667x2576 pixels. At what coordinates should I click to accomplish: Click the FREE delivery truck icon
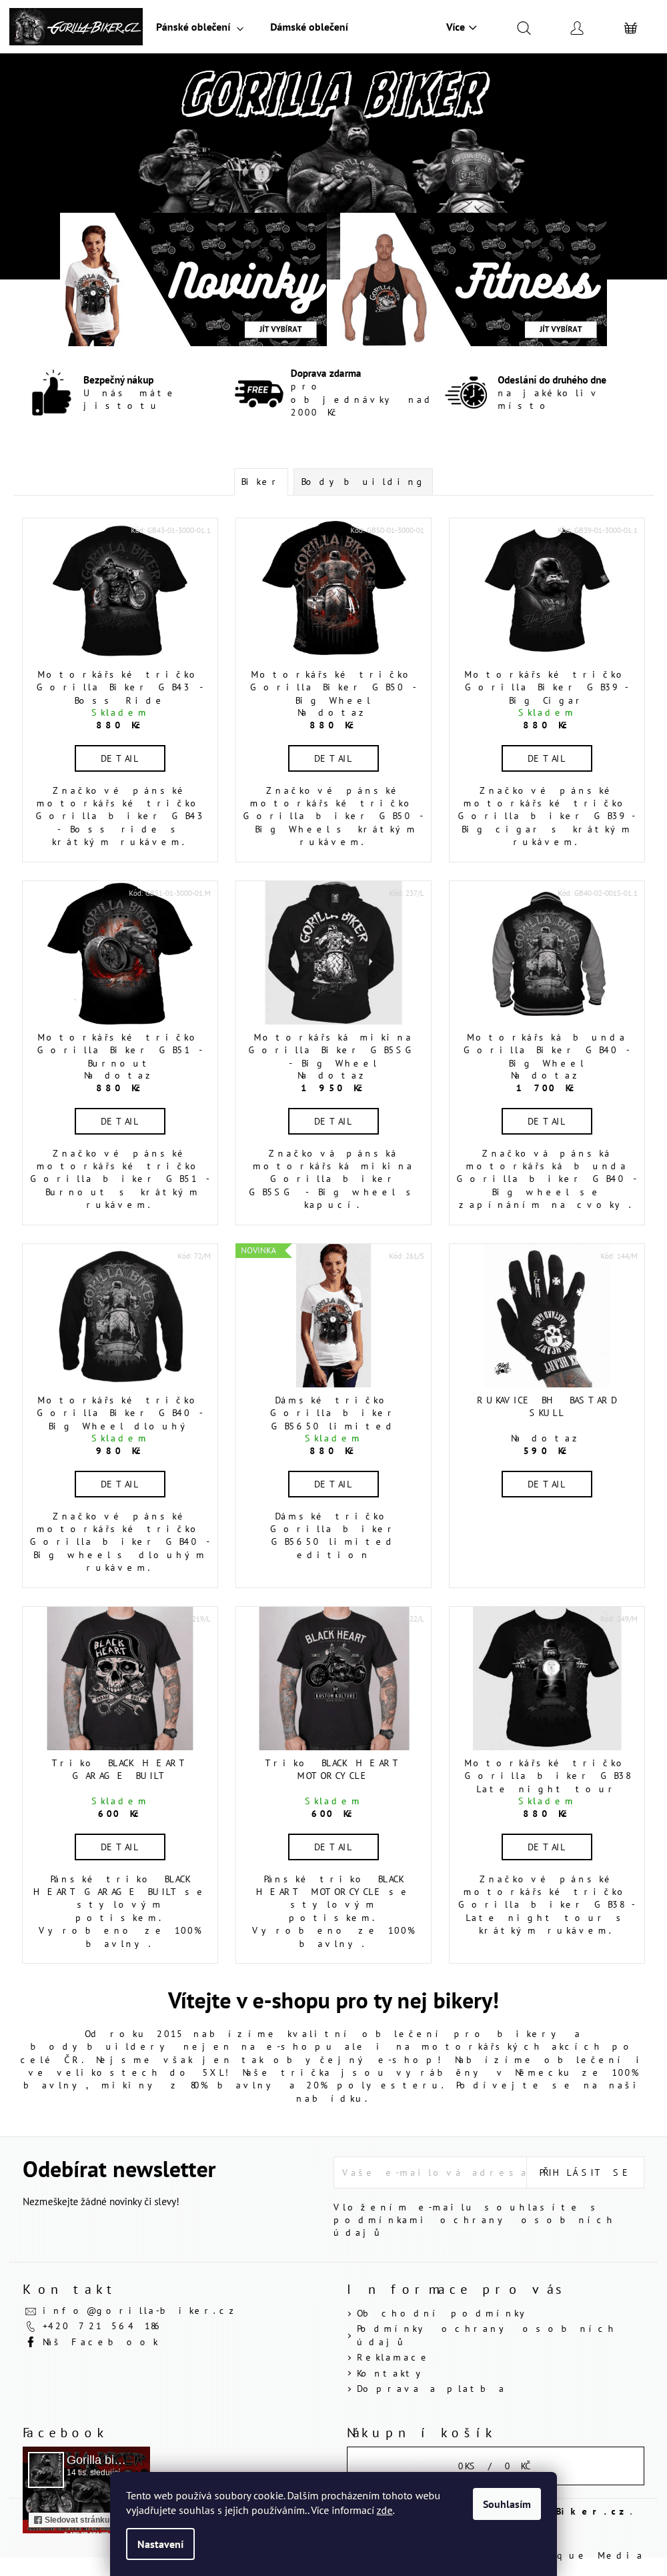tap(258, 393)
